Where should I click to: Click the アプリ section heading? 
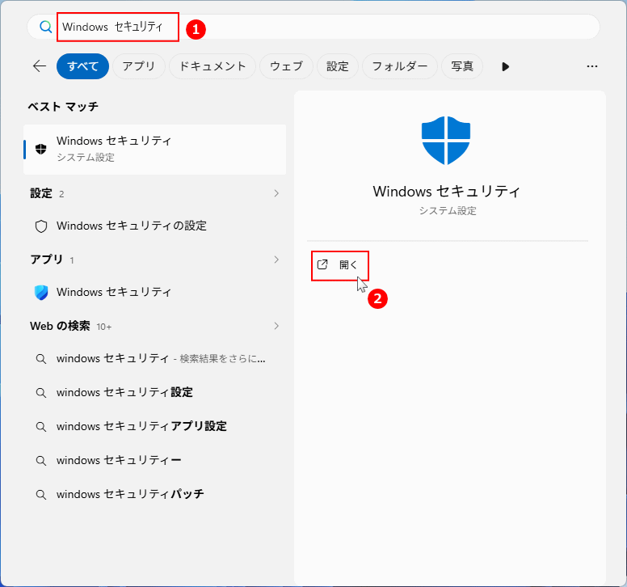tap(47, 260)
